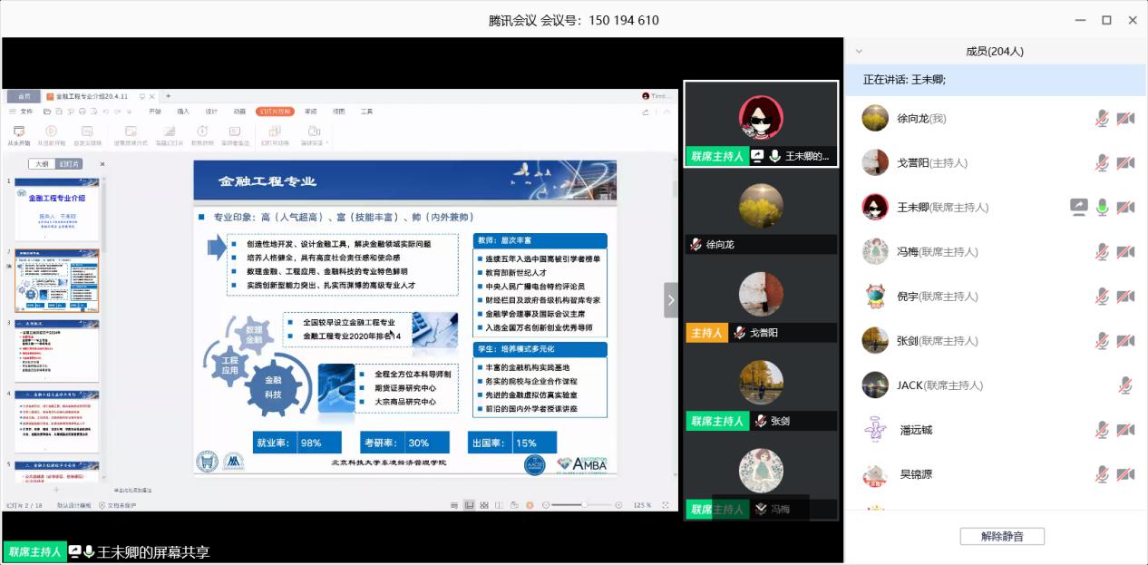Open a new document tab with the plus button

[x=168, y=96]
